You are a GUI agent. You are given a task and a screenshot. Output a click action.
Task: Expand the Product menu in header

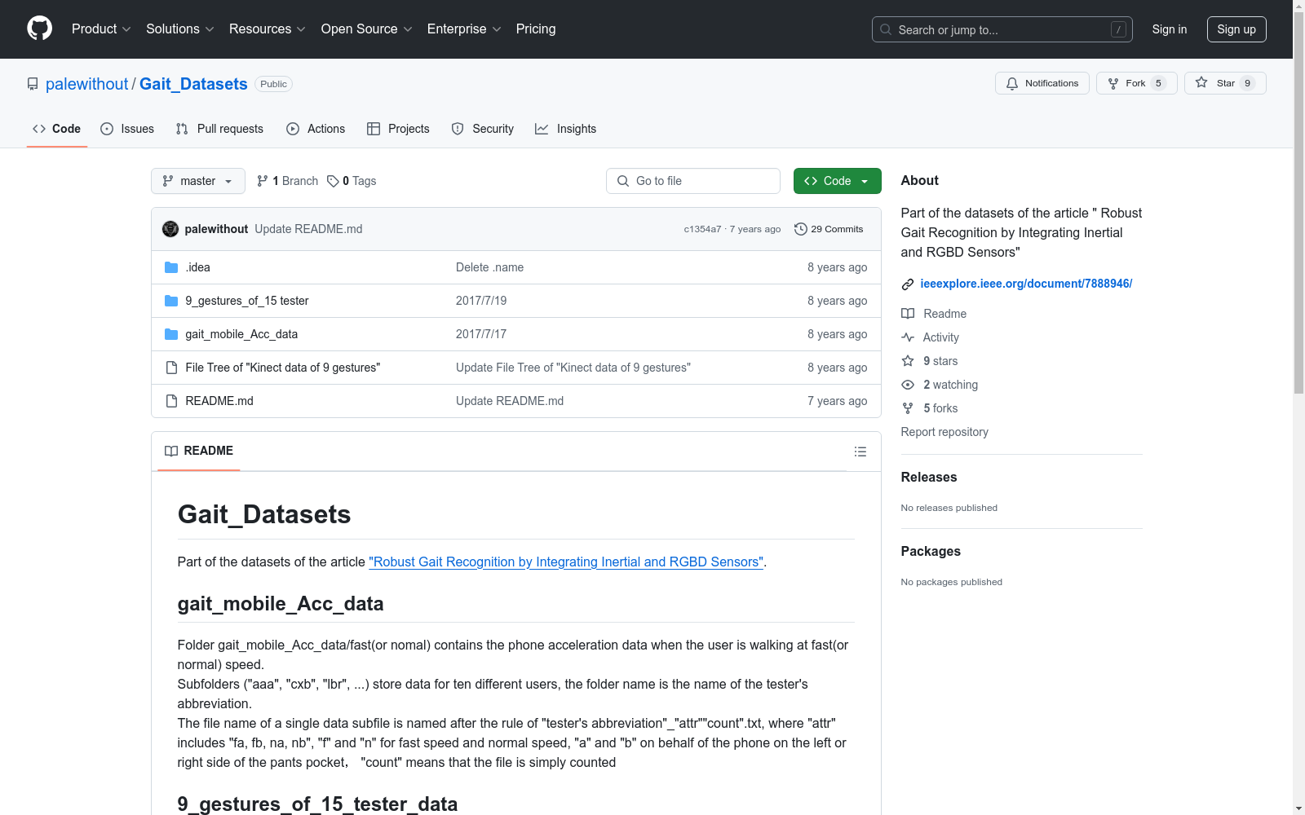(101, 29)
